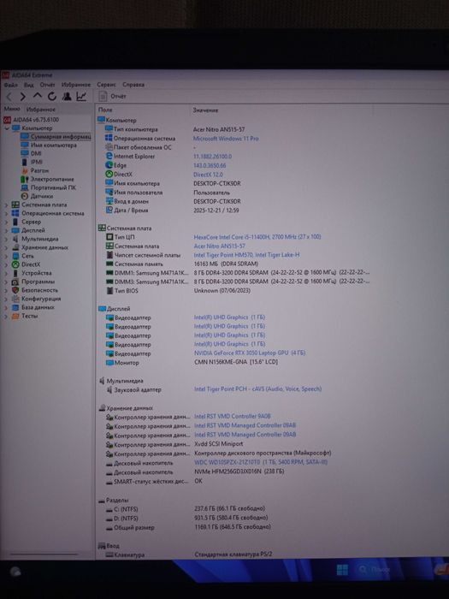The width and height of the screenshot is (449, 599).
Task: Select Имя компьютера in the tree
Action: (49, 145)
